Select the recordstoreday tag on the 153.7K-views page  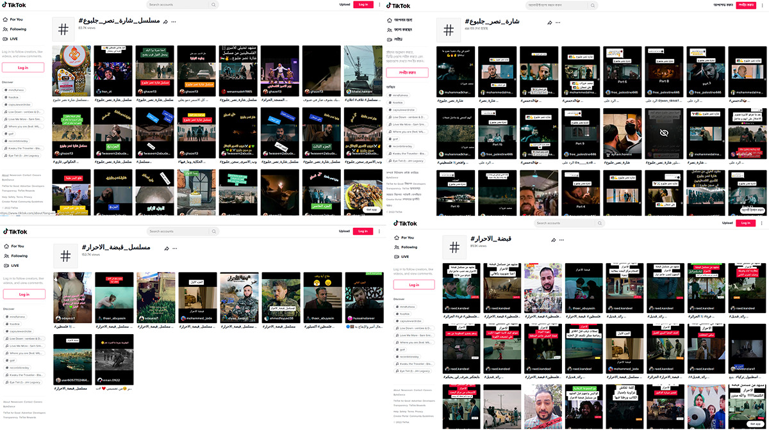point(17,368)
